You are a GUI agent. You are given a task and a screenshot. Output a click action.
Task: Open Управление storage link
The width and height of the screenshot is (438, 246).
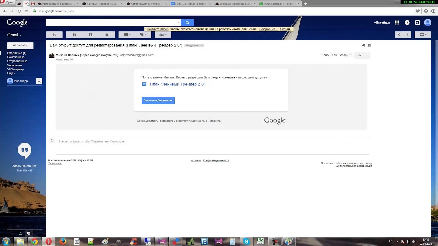pyautogui.click(x=55, y=163)
